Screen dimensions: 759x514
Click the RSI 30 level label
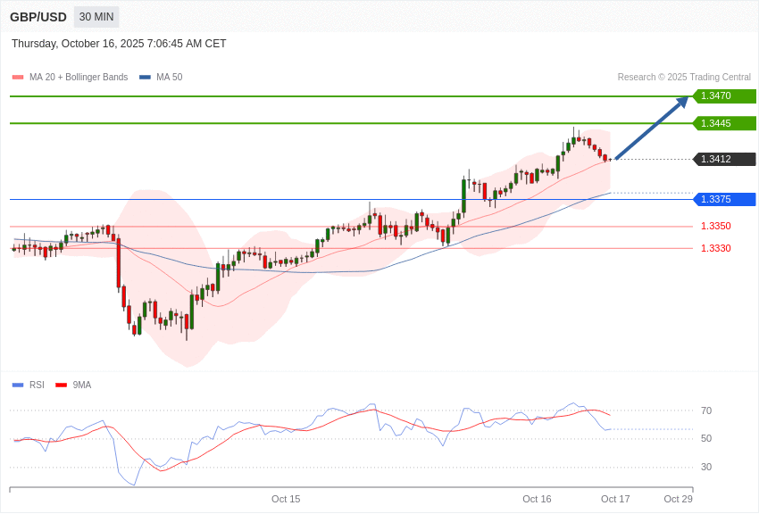(706, 467)
